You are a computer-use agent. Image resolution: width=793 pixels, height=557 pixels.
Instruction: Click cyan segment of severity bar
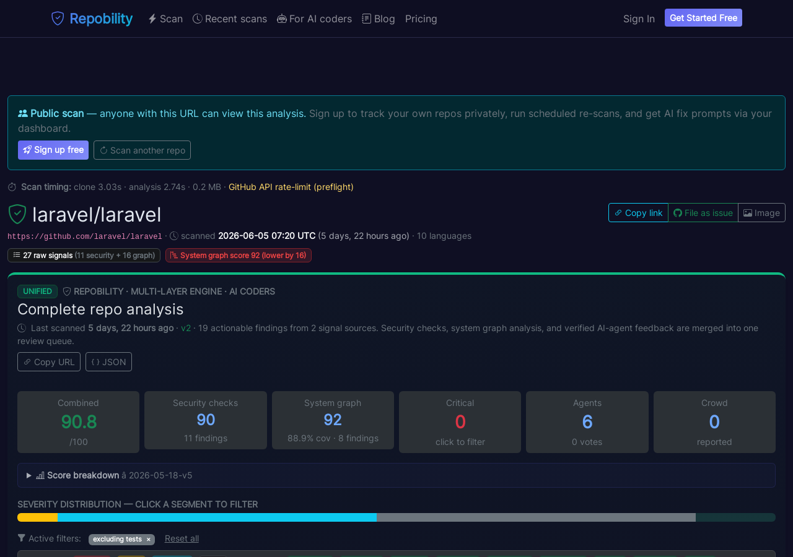(217, 517)
